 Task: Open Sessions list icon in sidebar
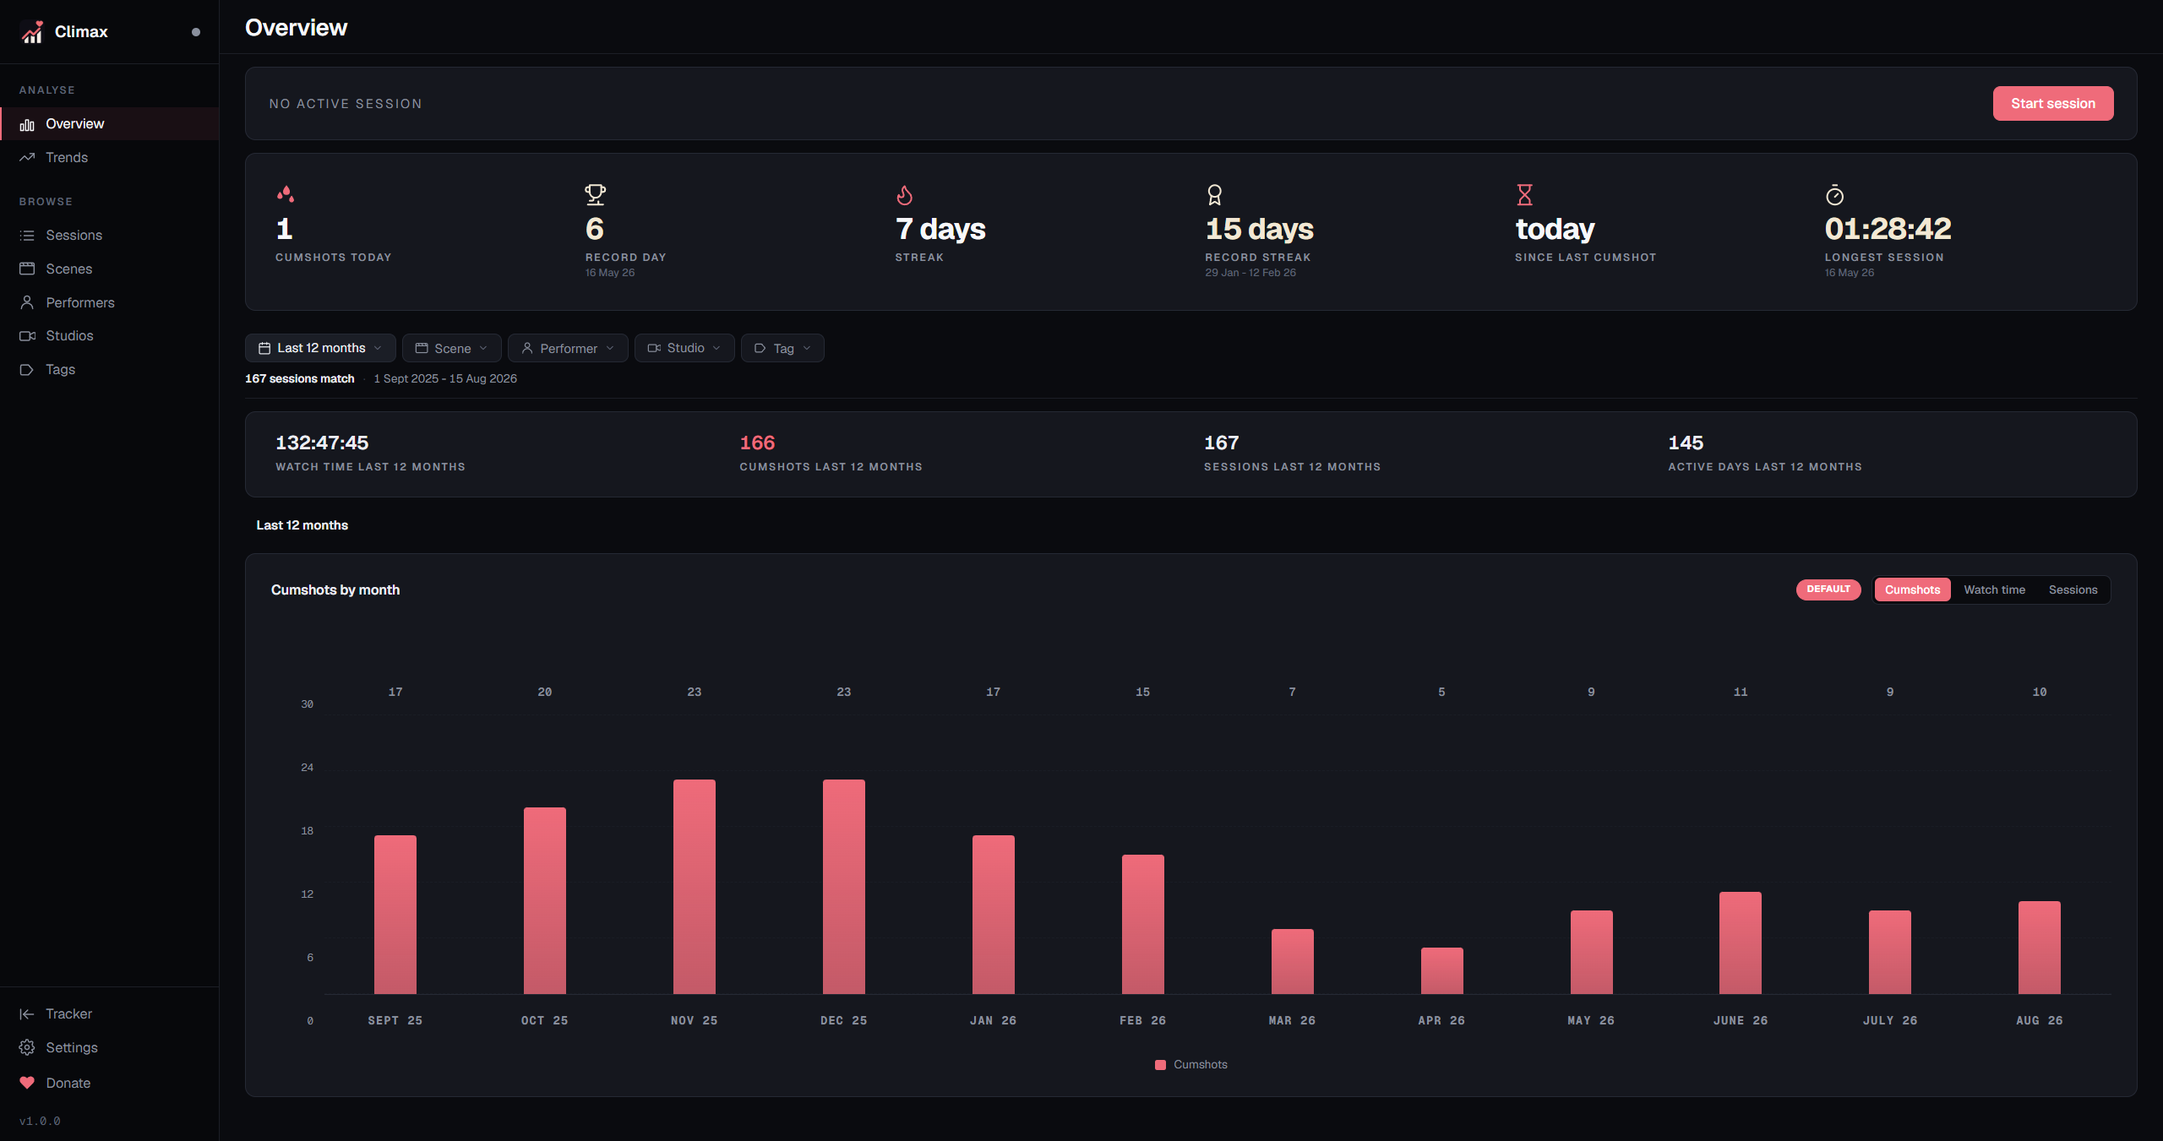[x=27, y=235]
